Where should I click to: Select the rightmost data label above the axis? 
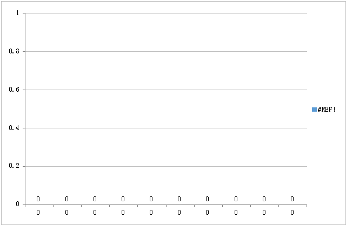pos(292,199)
